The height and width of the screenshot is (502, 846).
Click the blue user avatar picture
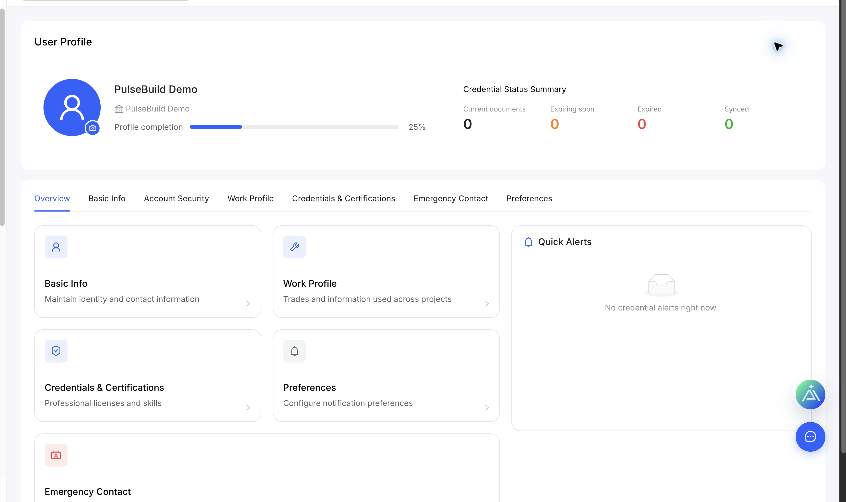(x=72, y=107)
